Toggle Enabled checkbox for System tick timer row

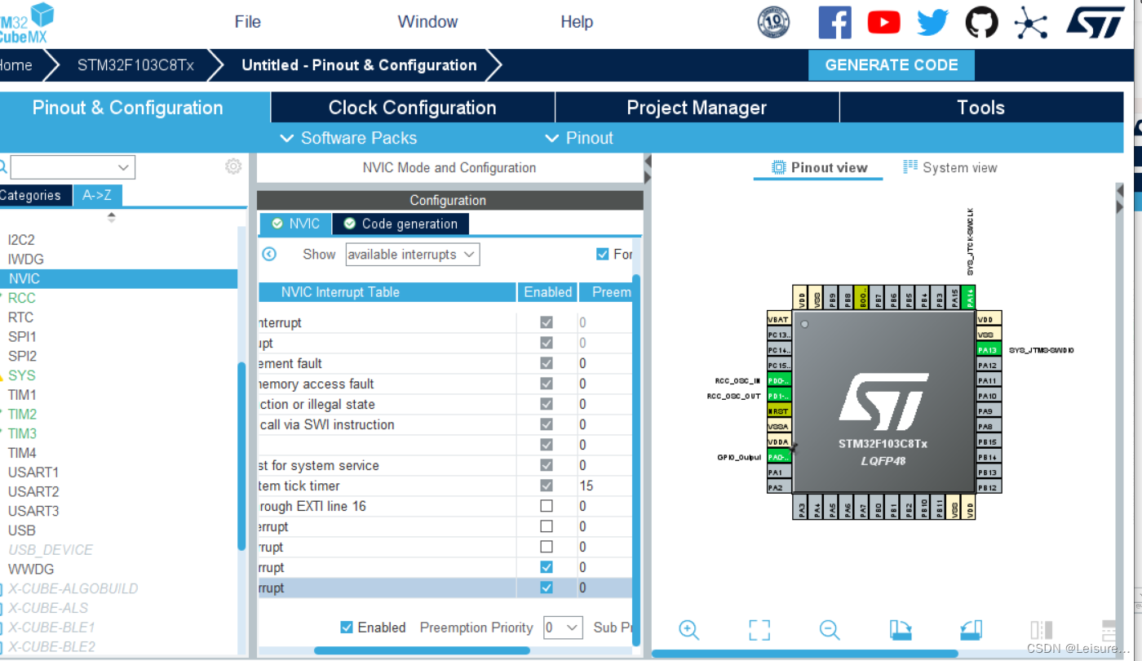[x=547, y=486]
